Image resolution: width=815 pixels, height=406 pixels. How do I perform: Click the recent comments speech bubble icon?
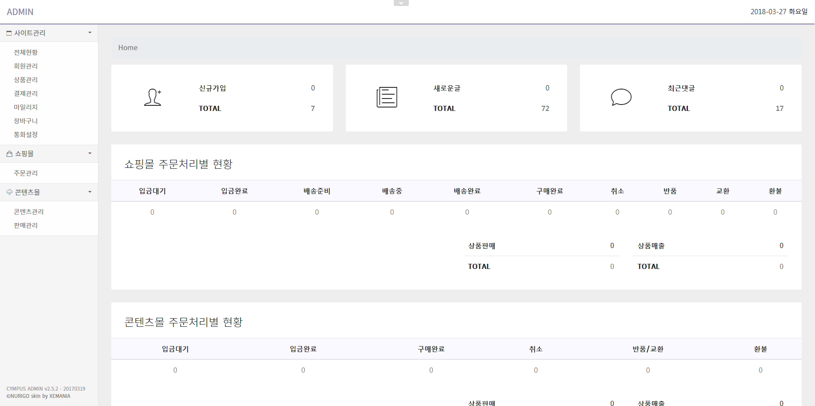point(621,97)
